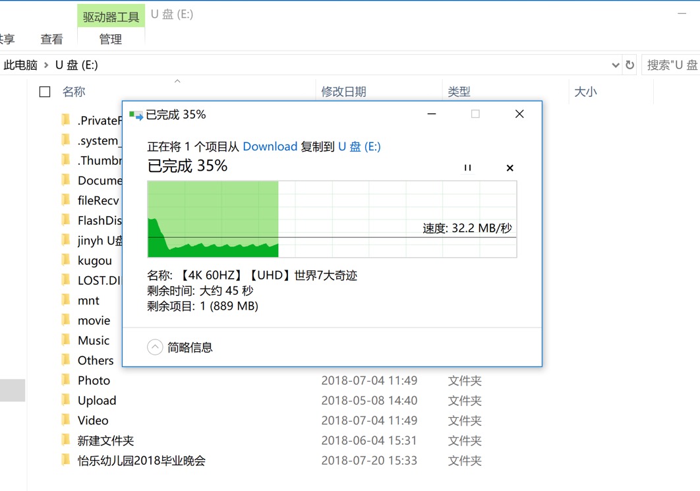Click the Download link in the copy dialog
700x491 pixels.
click(x=270, y=146)
